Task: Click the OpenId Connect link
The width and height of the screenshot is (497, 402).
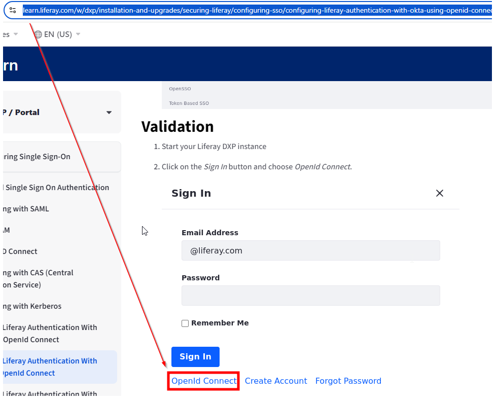Action: click(x=204, y=381)
